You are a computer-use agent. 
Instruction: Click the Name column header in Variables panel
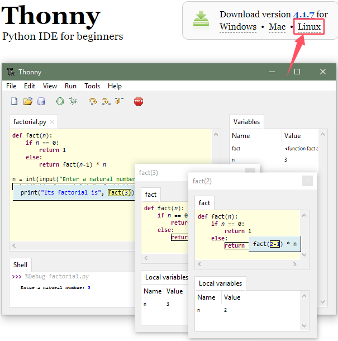256,136
